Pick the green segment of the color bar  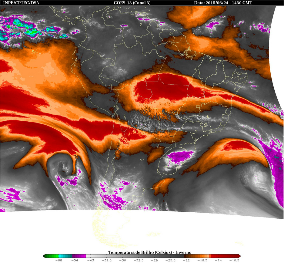point(52,256)
